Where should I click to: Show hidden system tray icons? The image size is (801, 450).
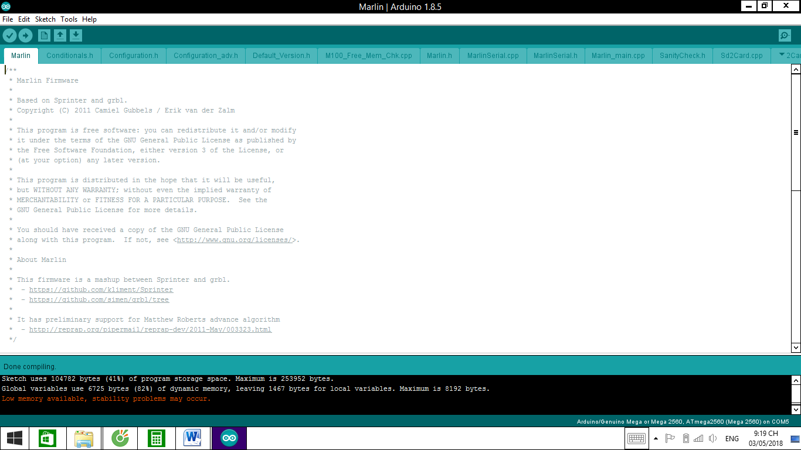pyautogui.click(x=656, y=438)
